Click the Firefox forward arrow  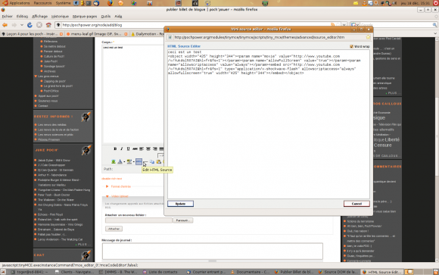click(x=14, y=25)
